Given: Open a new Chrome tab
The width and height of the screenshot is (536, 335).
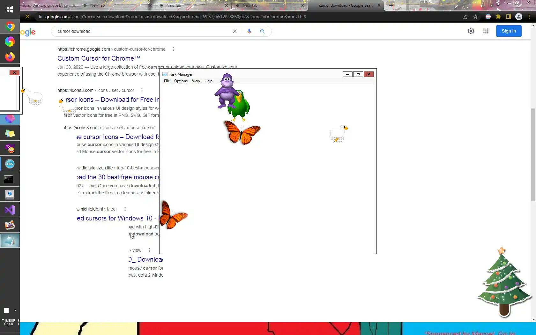Looking at the screenshot, I should coord(391,5).
